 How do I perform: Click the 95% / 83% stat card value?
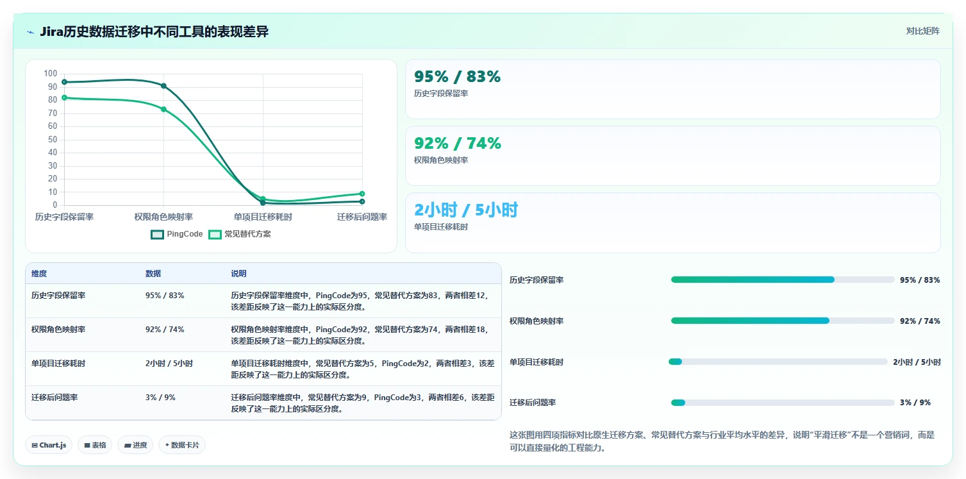point(457,77)
